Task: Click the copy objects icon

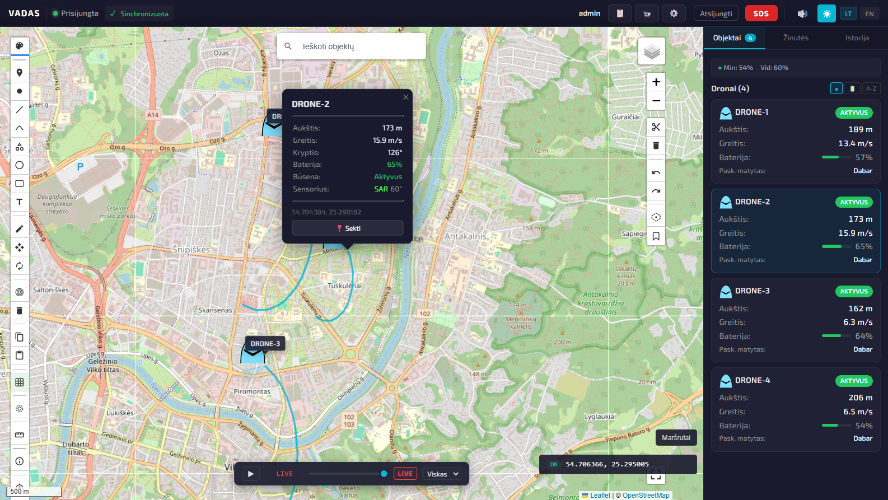Action: point(20,337)
